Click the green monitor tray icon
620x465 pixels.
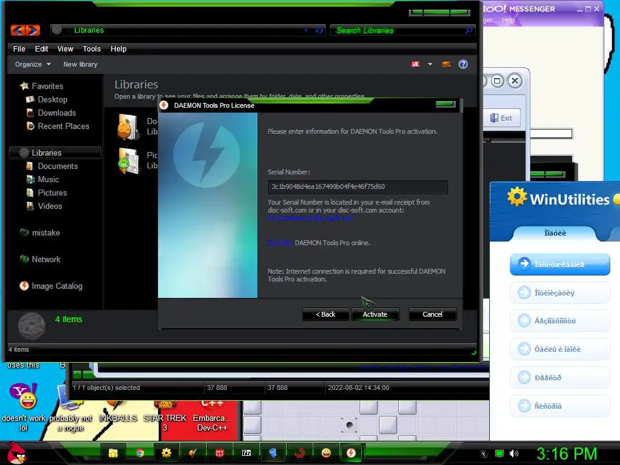pos(500,453)
